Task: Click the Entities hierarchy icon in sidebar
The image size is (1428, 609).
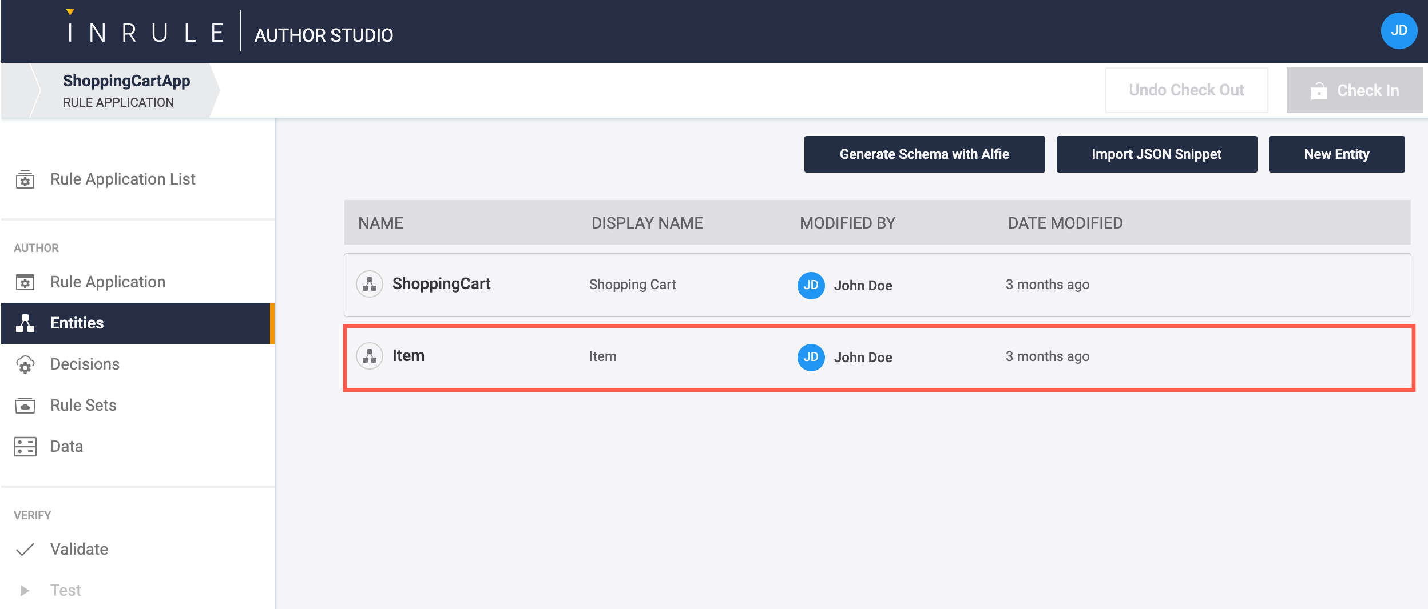Action: 25,323
